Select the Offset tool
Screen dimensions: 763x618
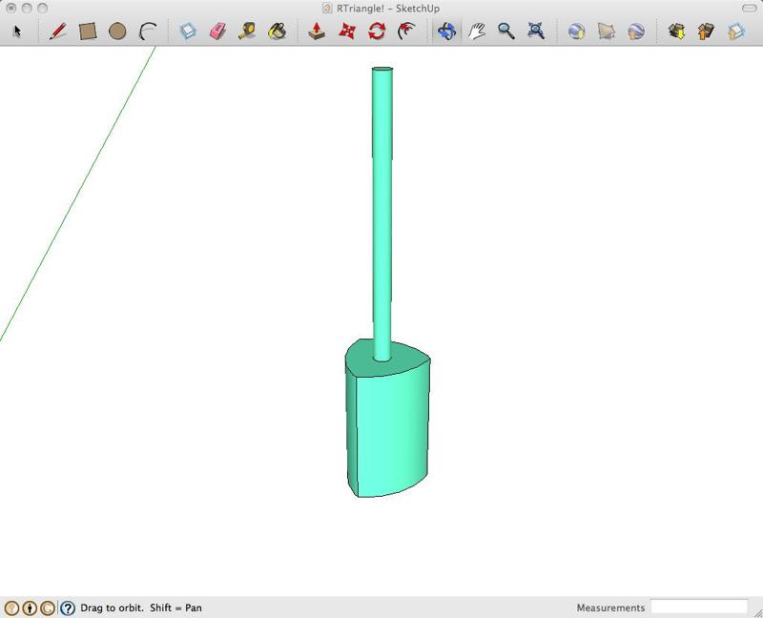coord(407,31)
